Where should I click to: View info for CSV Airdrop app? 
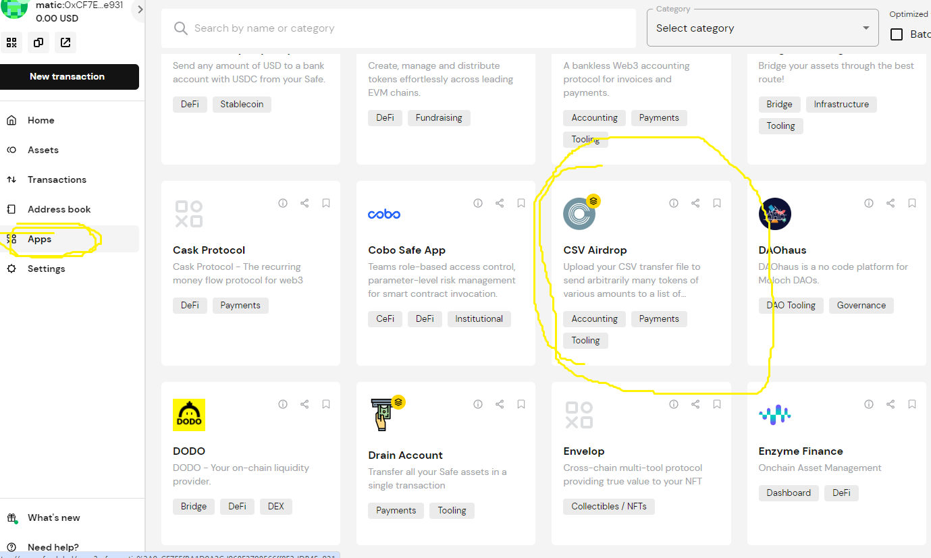pyautogui.click(x=674, y=203)
